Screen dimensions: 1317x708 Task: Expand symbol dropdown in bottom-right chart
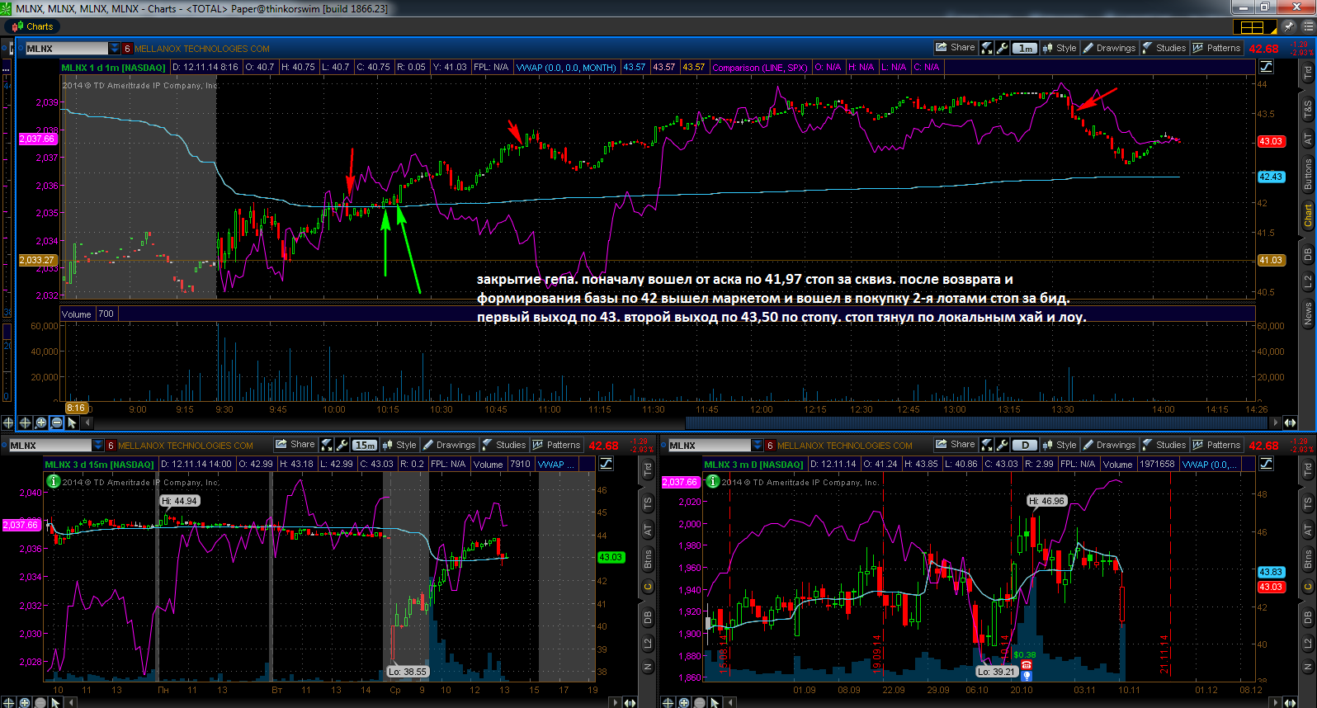tap(758, 446)
